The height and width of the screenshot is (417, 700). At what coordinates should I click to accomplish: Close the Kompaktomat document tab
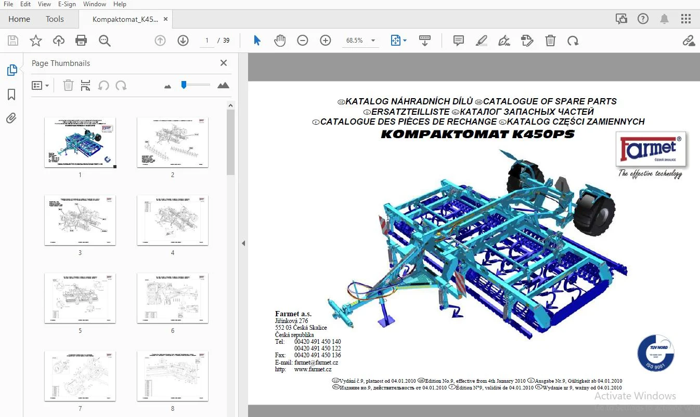tap(166, 19)
